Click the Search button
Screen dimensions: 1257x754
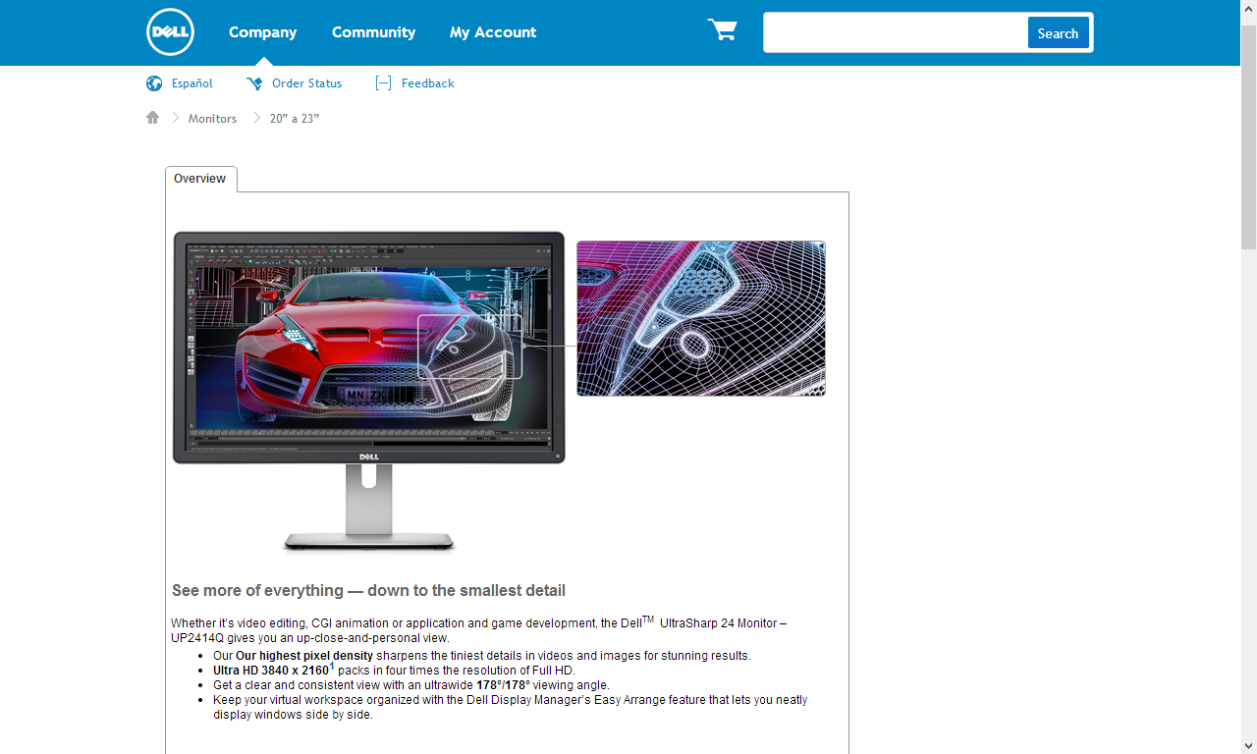pyautogui.click(x=1058, y=32)
